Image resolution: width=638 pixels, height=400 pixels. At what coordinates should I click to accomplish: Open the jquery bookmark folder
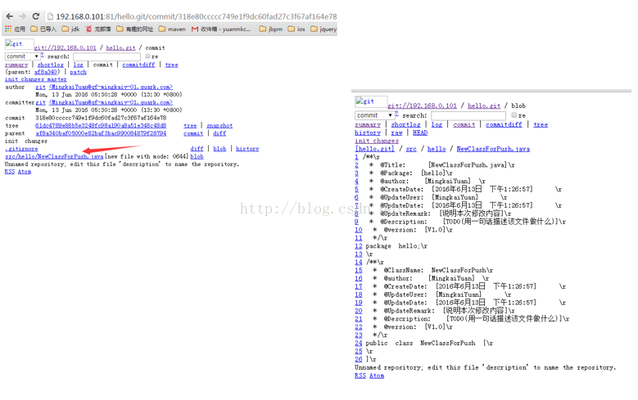pos(324,29)
